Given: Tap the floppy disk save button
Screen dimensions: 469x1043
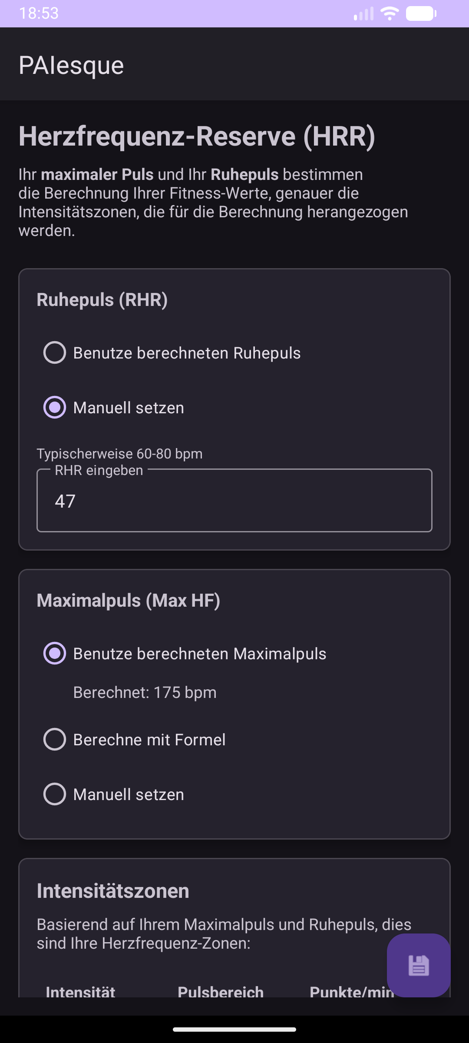Looking at the screenshot, I should [418, 965].
